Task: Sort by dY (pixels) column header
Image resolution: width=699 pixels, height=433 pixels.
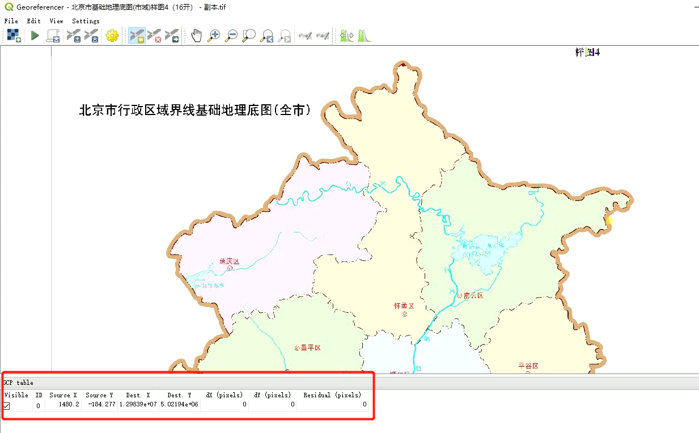Action: click(x=273, y=395)
